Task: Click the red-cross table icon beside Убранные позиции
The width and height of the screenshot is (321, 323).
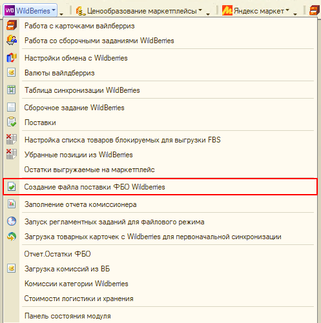Action: tap(12, 154)
